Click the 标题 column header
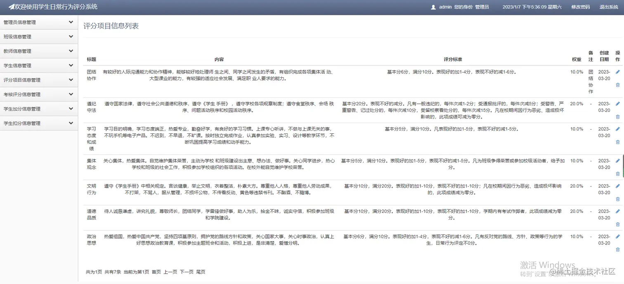The height and width of the screenshot is (284, 624). point(91,59)
